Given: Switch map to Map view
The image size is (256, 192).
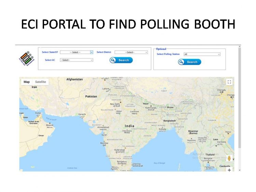Looking at the screenshot, I should tap(27, 82).
